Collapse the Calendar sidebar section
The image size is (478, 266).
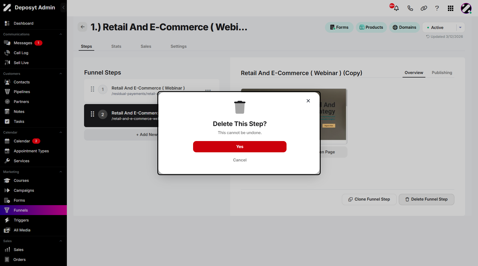(61, 132)
